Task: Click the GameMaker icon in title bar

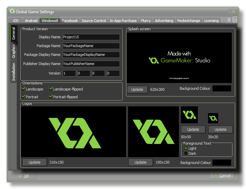Action: (x=12, y=12)
